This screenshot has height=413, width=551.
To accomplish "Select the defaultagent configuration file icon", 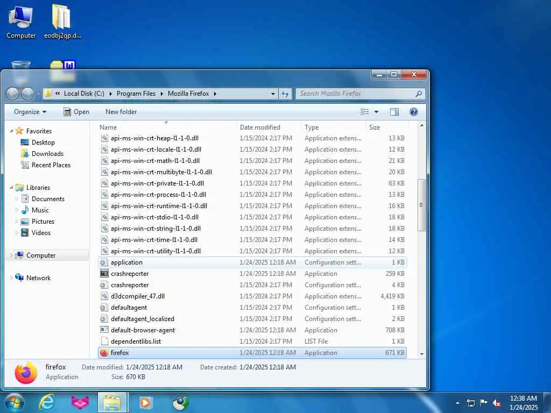I will pyautogui.click(x=104, y=307).
